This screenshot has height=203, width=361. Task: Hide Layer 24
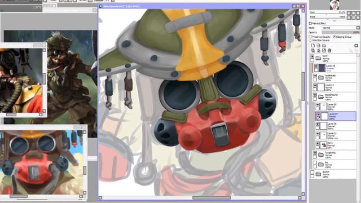click(315, 86)
